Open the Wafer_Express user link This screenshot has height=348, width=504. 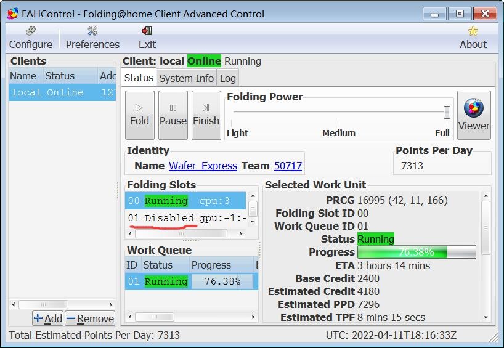(x=203, y=166)
